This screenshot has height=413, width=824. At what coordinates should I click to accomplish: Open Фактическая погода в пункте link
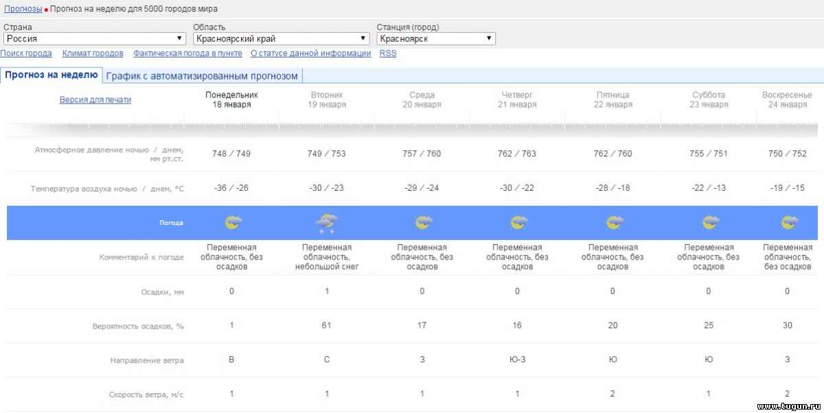click(187, 54)
